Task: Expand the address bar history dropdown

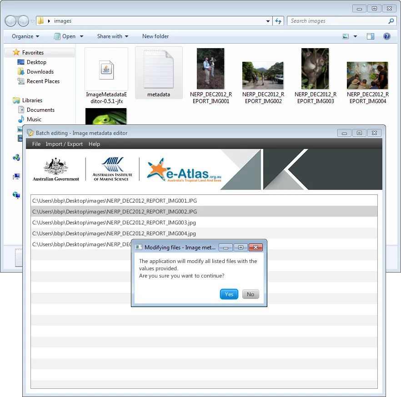Action: pos(268,21)
